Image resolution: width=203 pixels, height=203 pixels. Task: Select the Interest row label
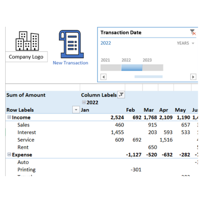click(x=27, y=132)
